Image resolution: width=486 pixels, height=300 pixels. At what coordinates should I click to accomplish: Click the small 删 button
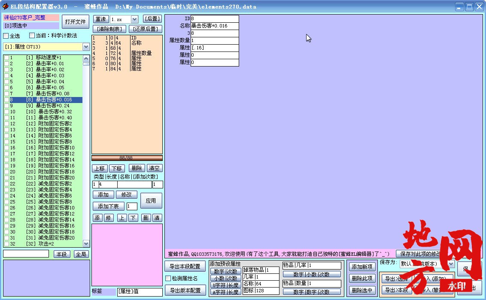pyautogui.click(x=146, y=218)
